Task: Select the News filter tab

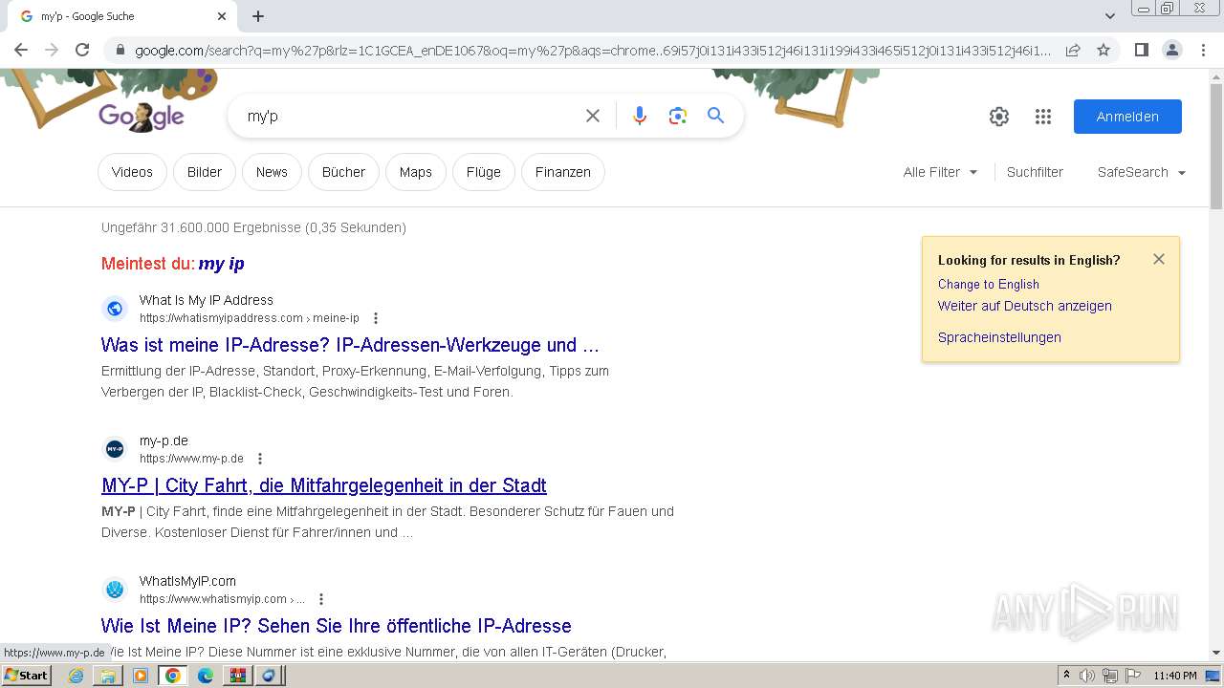Action: point(272,172)
